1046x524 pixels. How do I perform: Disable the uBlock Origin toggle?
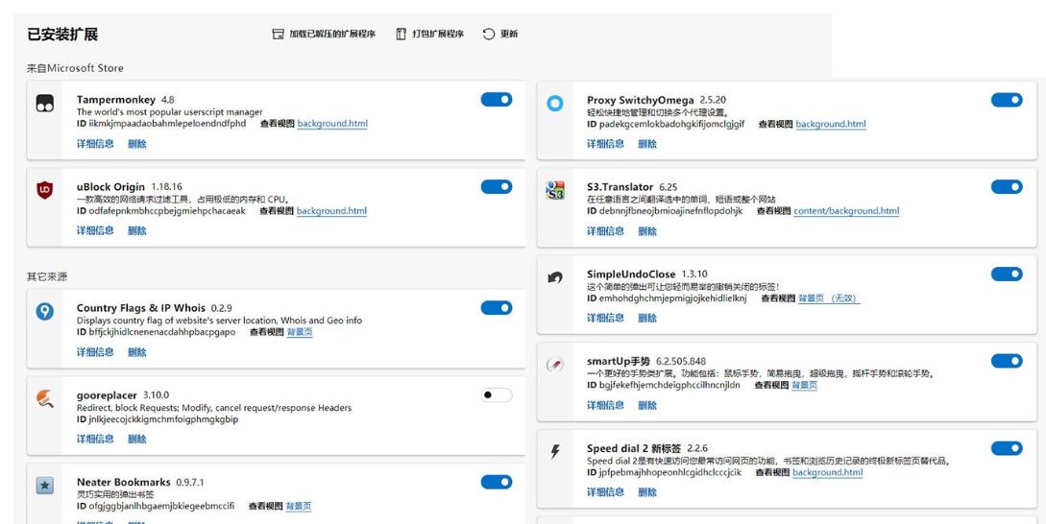[496, 186]
